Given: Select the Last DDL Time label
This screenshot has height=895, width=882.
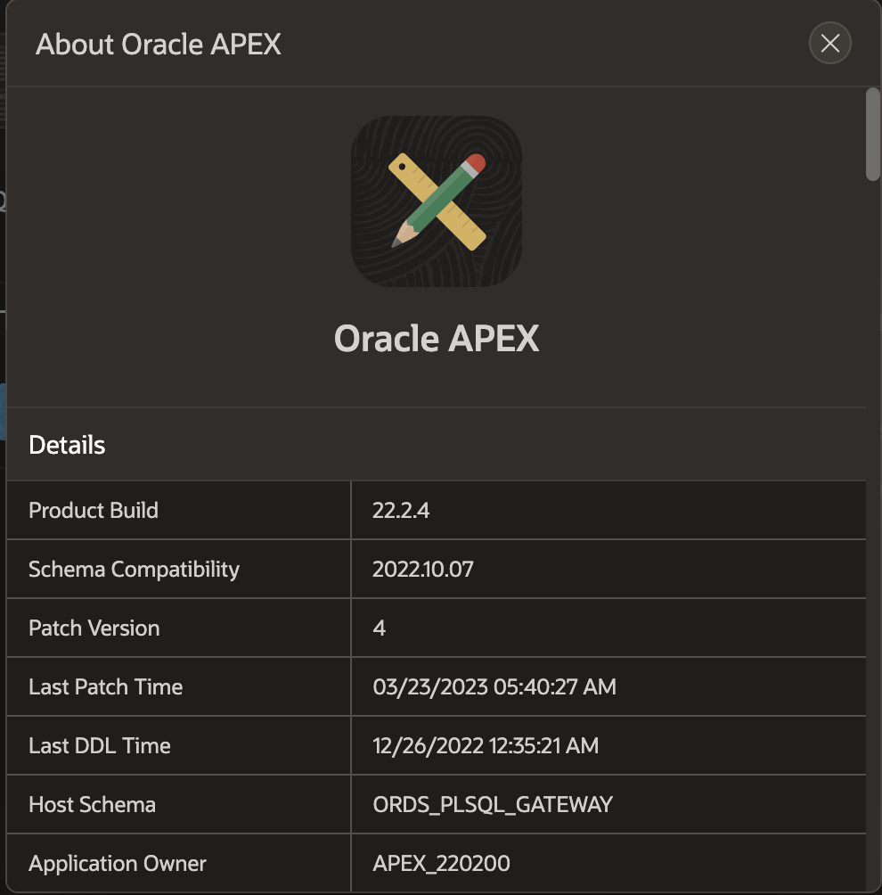Looking at the screenshot, I should click(x=100, y=745).
